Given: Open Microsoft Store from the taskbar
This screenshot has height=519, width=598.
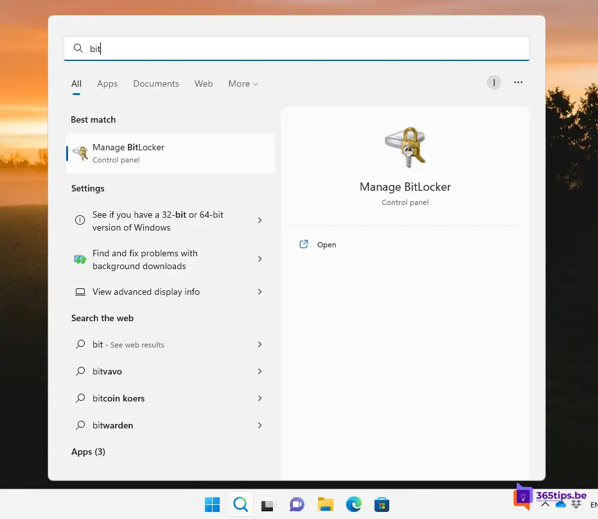Looking at the screenshot, I should coord(382,504).
